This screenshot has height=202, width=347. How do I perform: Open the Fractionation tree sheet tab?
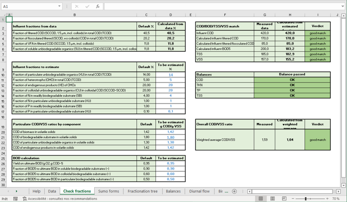142,191
